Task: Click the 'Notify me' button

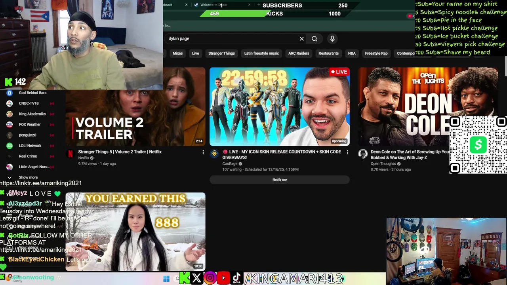Action: 280,180
